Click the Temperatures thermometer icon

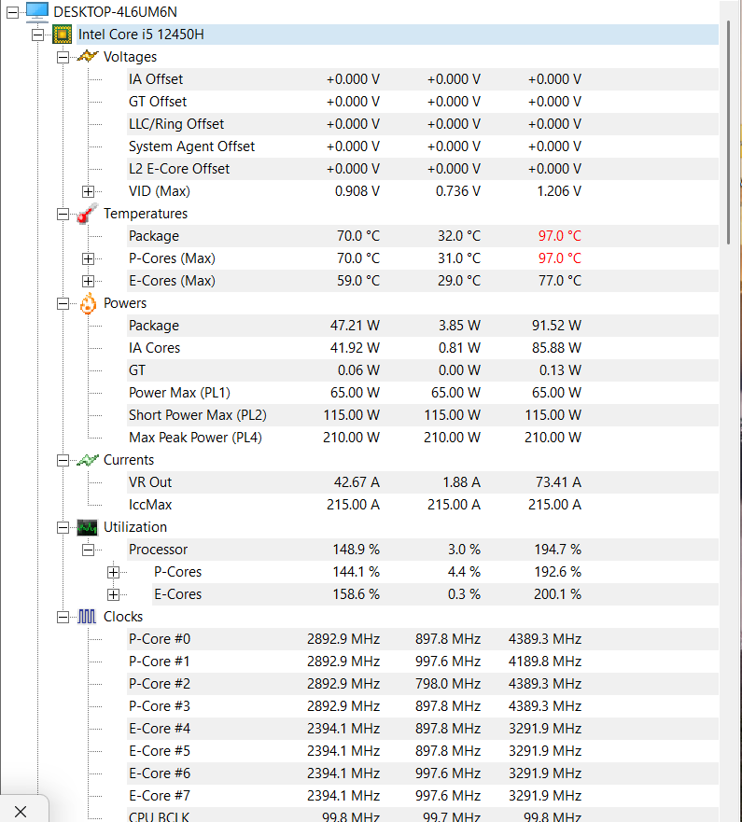[x=87, y=214]
